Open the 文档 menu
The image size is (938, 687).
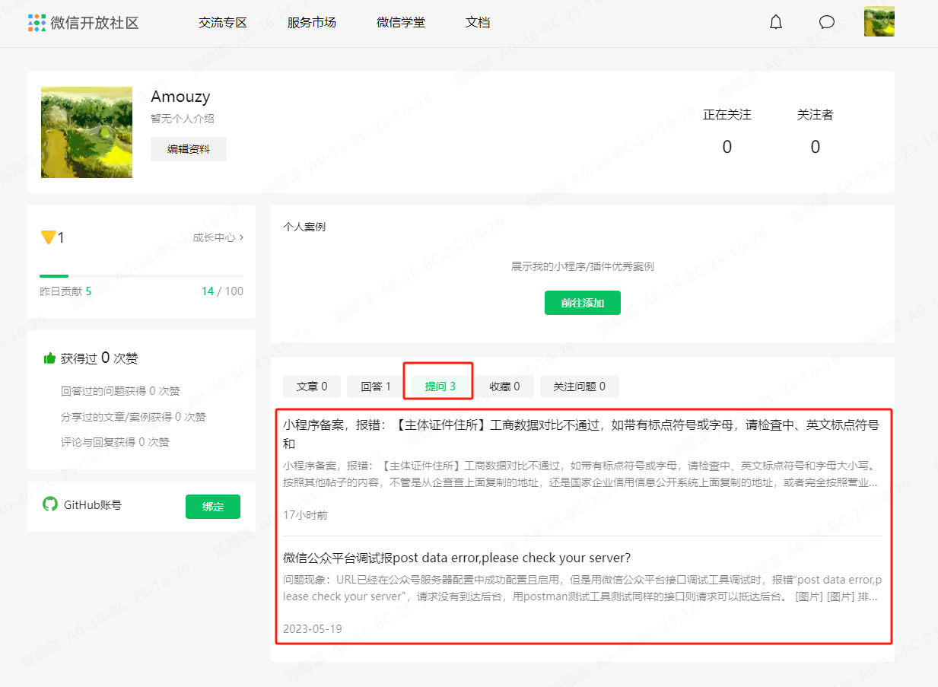(x=478, y=23)
